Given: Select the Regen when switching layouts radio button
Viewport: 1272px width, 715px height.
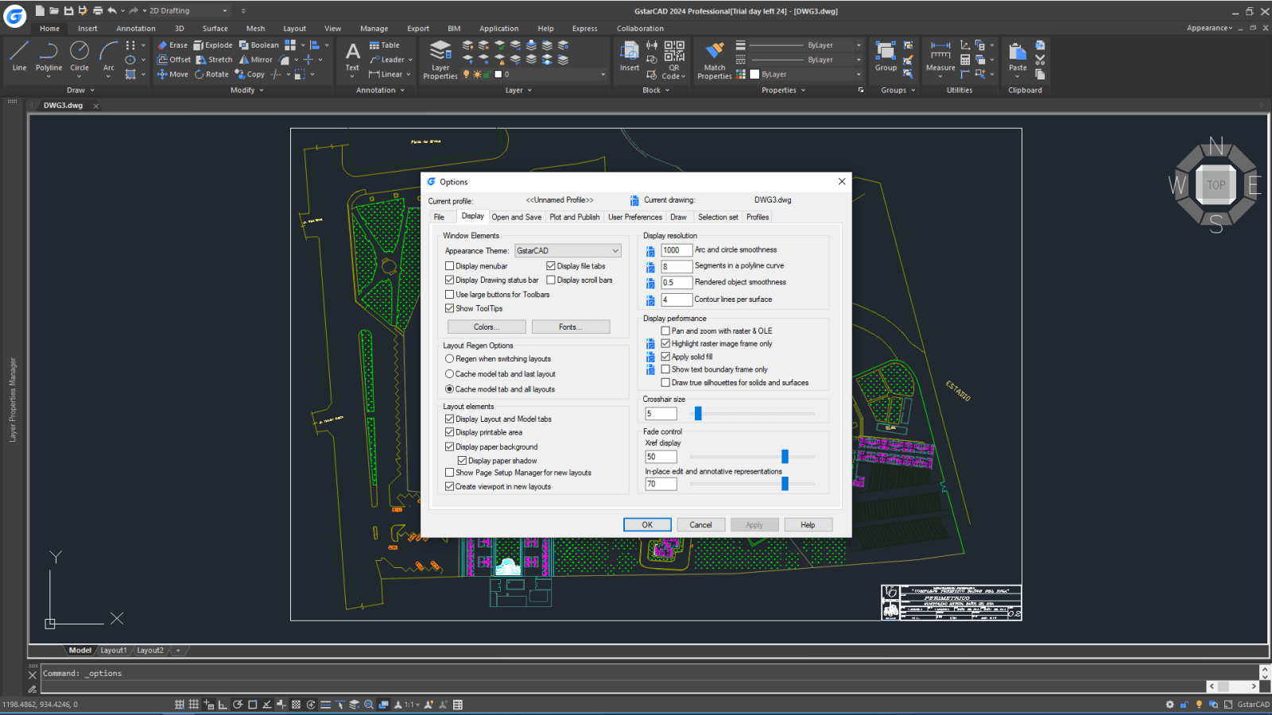Looking at the screenshot, I should (450, 358).
